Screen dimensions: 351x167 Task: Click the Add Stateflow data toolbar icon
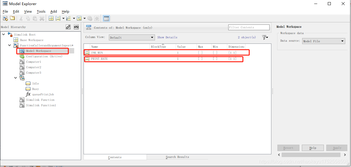point(79,18)
